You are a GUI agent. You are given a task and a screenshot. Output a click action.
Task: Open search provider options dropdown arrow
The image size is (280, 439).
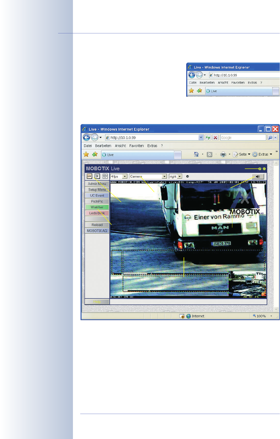coord(276,138)
